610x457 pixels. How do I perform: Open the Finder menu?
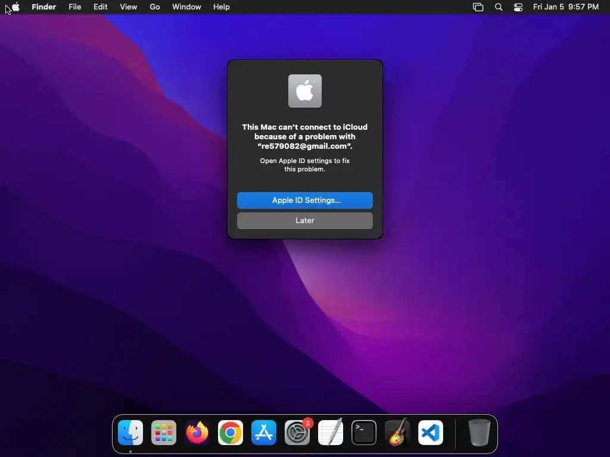pos(44,7)
